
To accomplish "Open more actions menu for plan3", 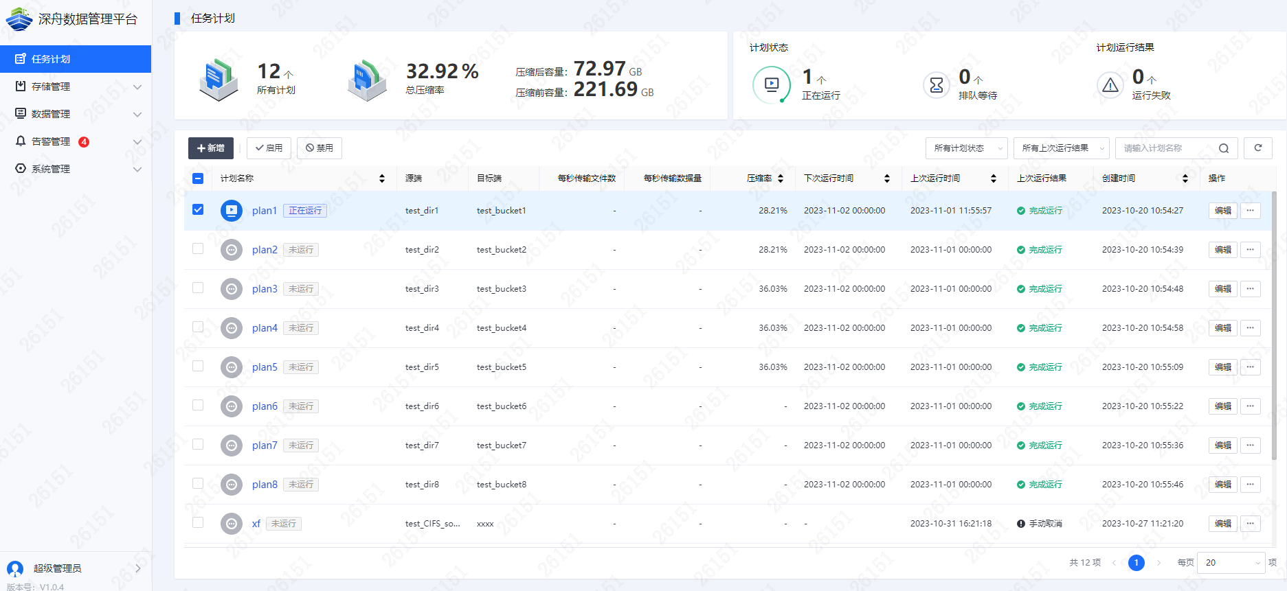I will coord(1250,289).
